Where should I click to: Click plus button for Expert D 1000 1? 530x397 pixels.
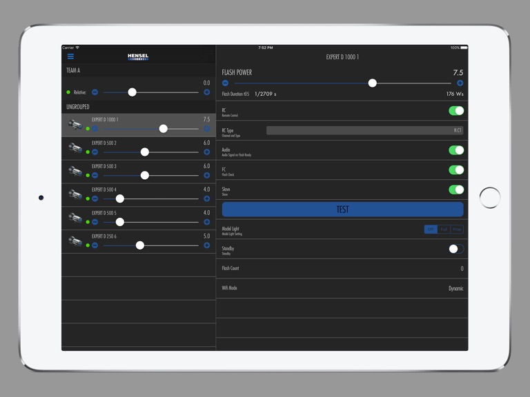click(x=207, y=129)
